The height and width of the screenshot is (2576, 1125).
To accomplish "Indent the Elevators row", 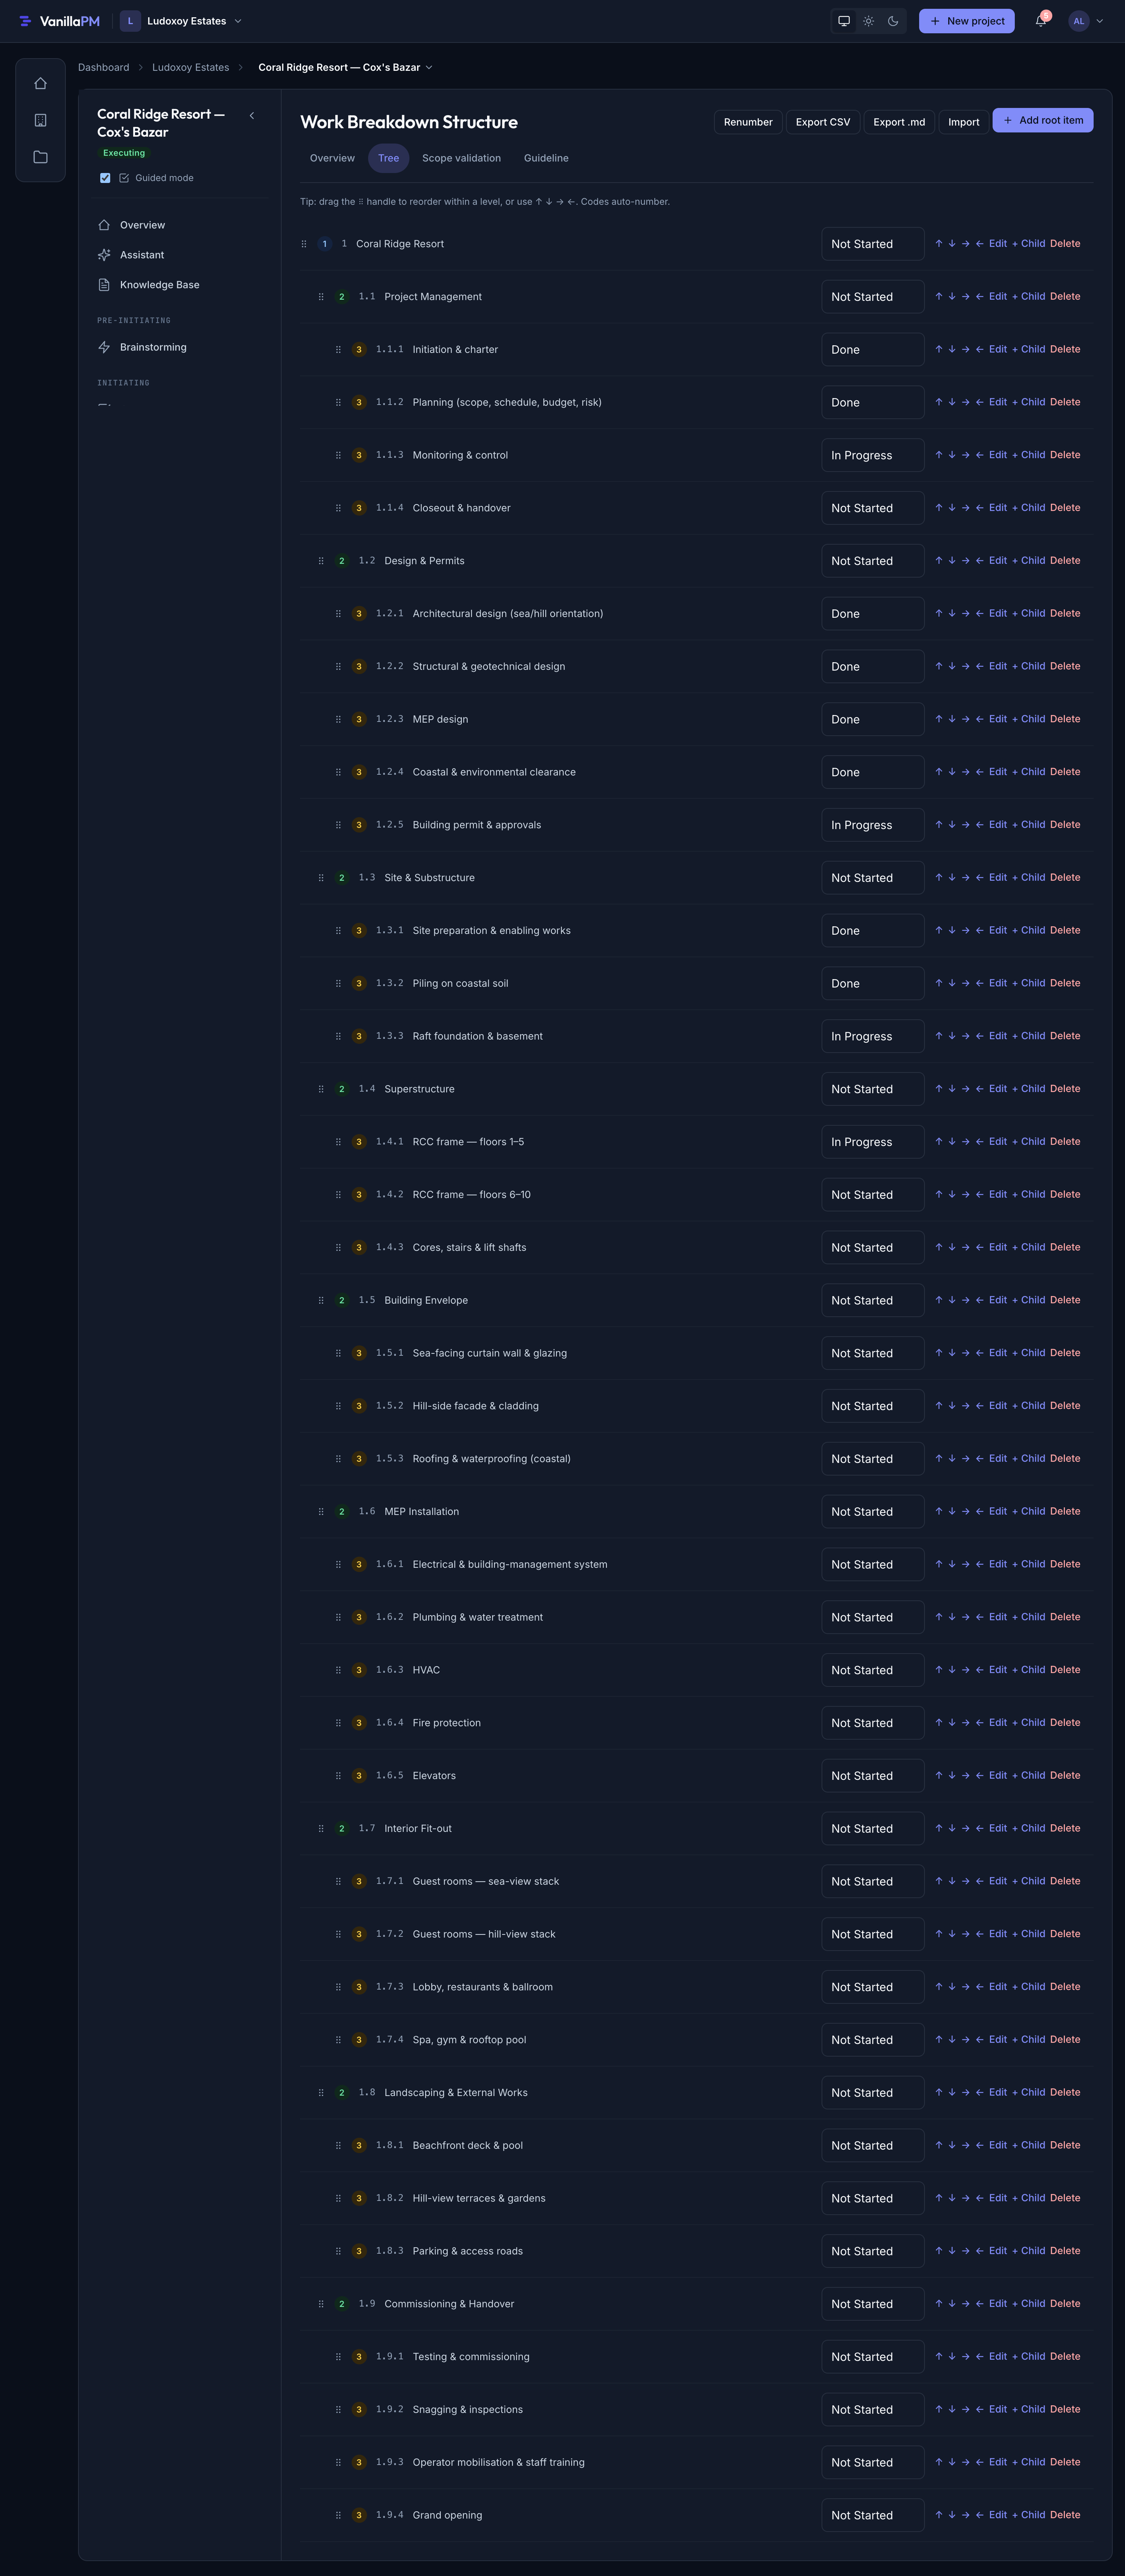I will [966, 1776].
